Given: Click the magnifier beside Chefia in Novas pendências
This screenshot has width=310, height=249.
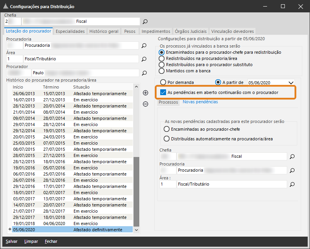Looking at the screenshot, I should [293, 157].
